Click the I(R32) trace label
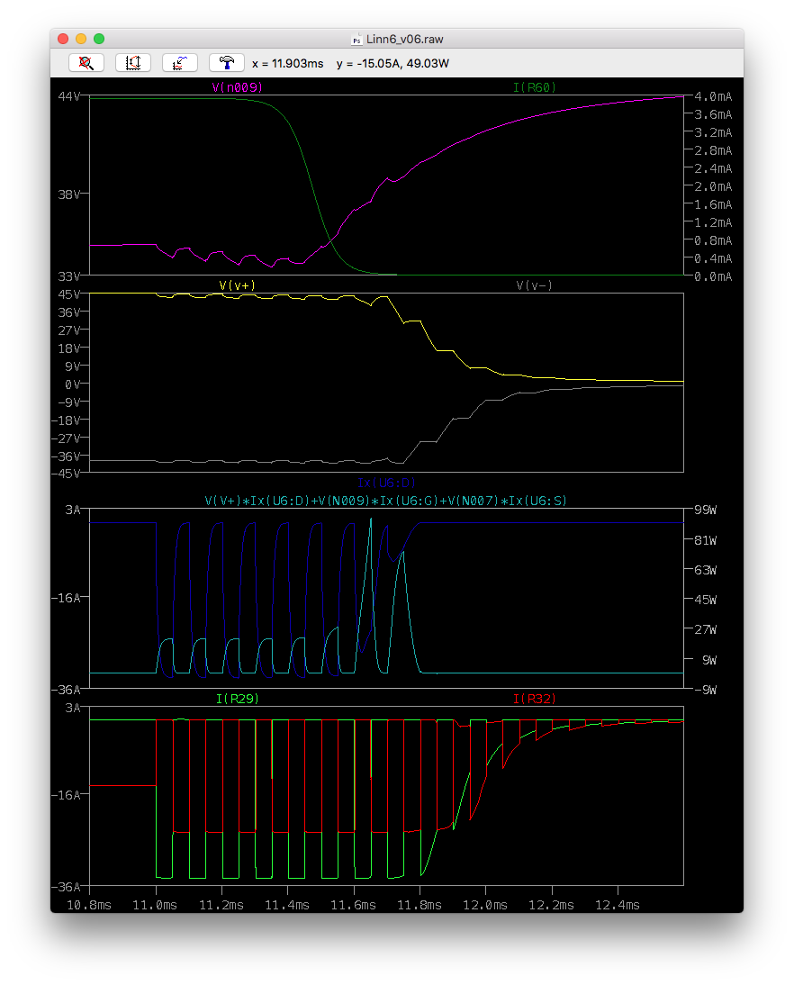The height and width of the screenshot is (985, 794). [x=535, y=699]
